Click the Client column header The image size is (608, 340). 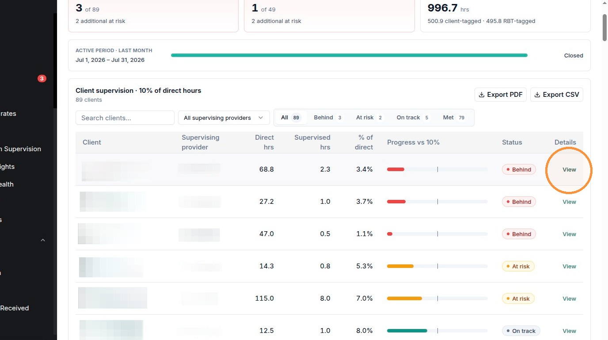(x=92, y=142)
